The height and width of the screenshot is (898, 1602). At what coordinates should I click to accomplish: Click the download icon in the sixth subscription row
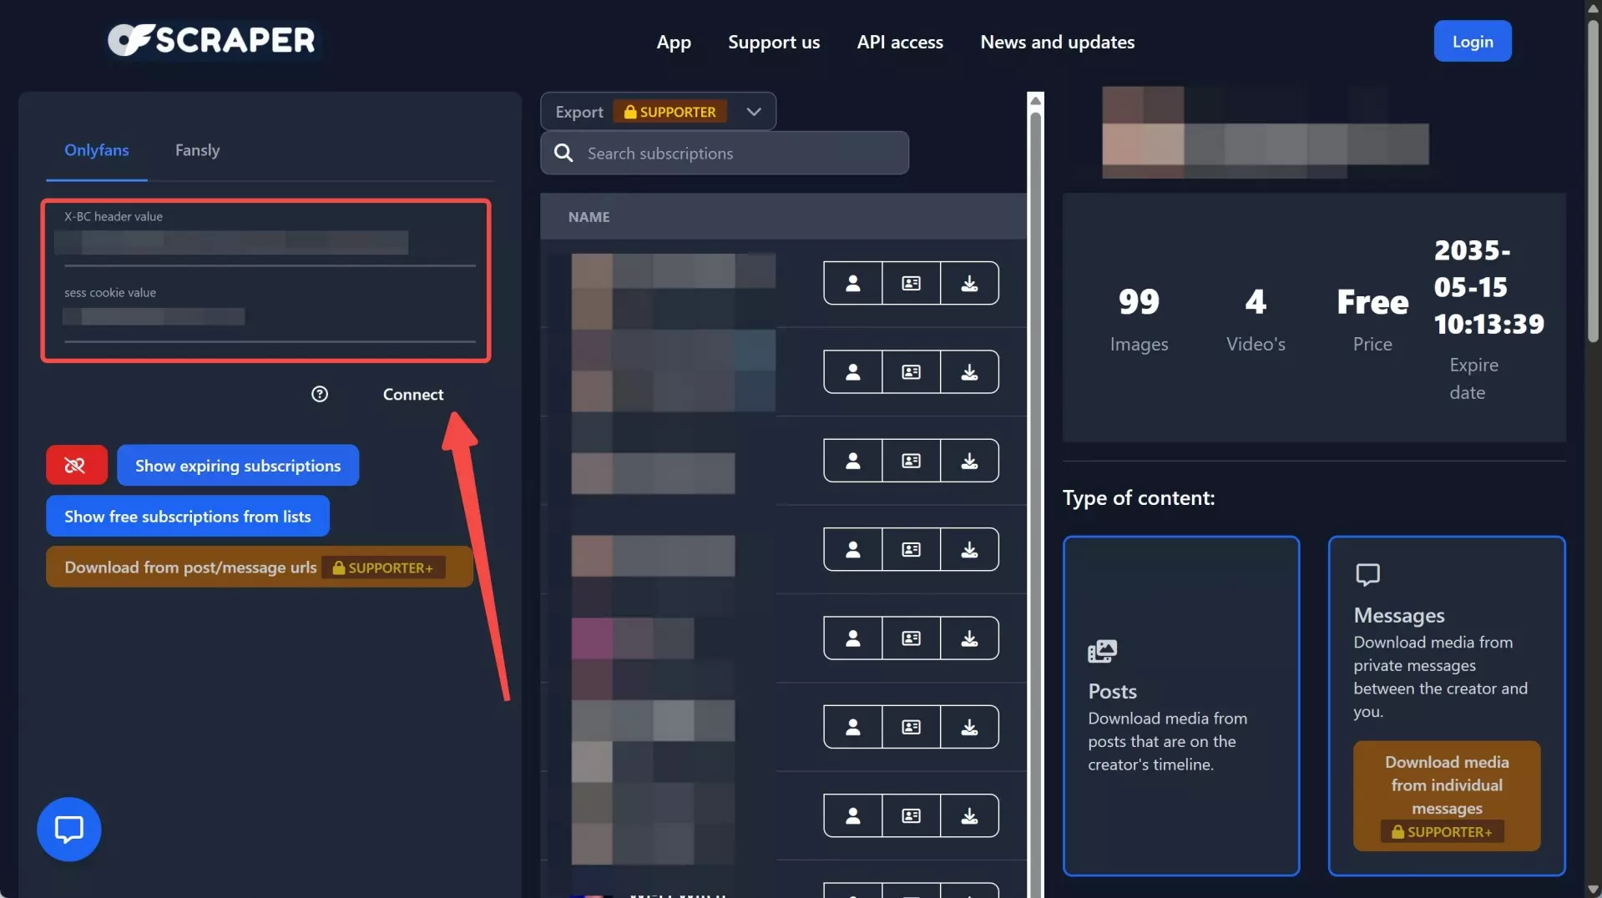click(x=969, y=727)
